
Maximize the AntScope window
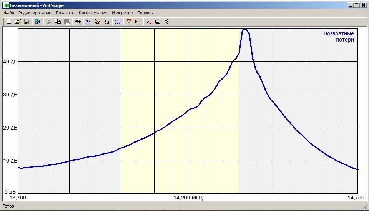pos(357,5)
